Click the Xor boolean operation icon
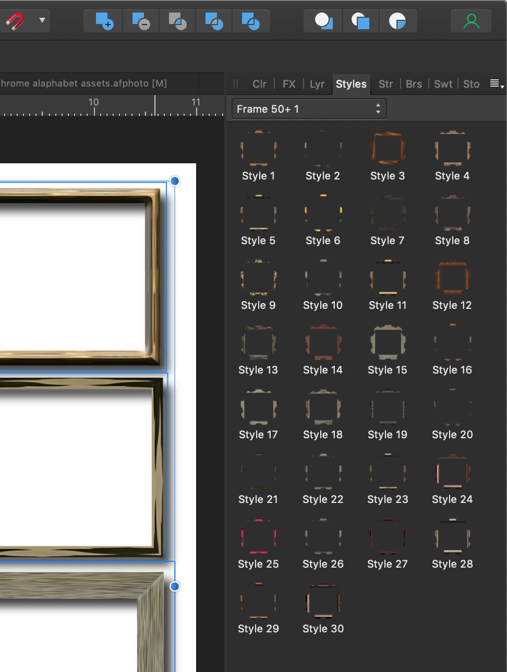This screenshot has height=672, width=507. [214, 21]
